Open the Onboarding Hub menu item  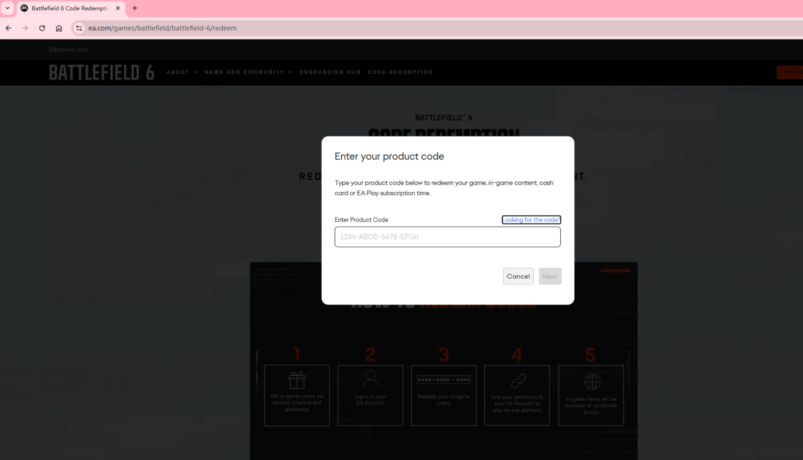coord(330,72)
